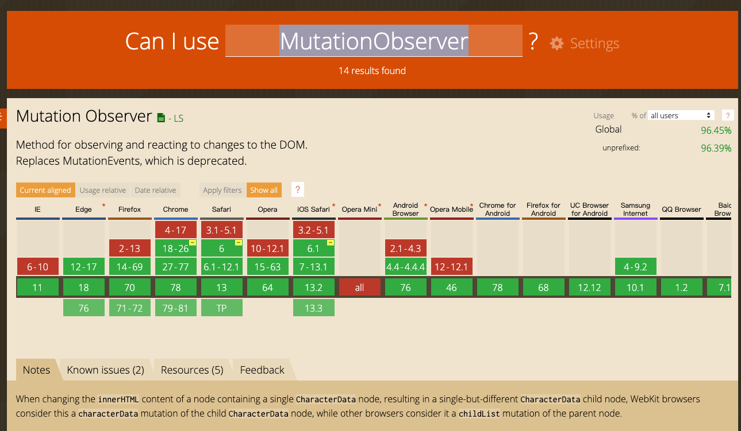The height and width of the screenshot is (431, 741).
Task: Click iOS Safari 7-13.1 cell
Action: (314, 267)
